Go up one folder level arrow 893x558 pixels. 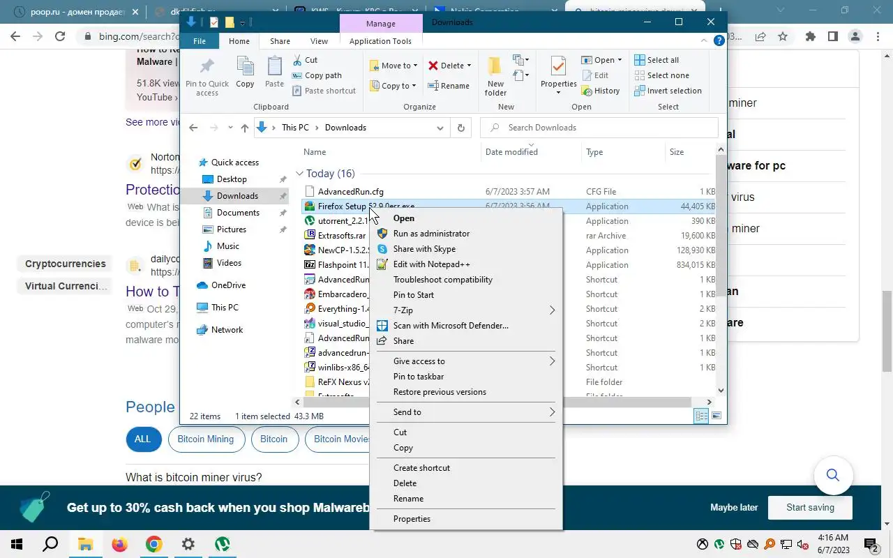tap(244, 128)
